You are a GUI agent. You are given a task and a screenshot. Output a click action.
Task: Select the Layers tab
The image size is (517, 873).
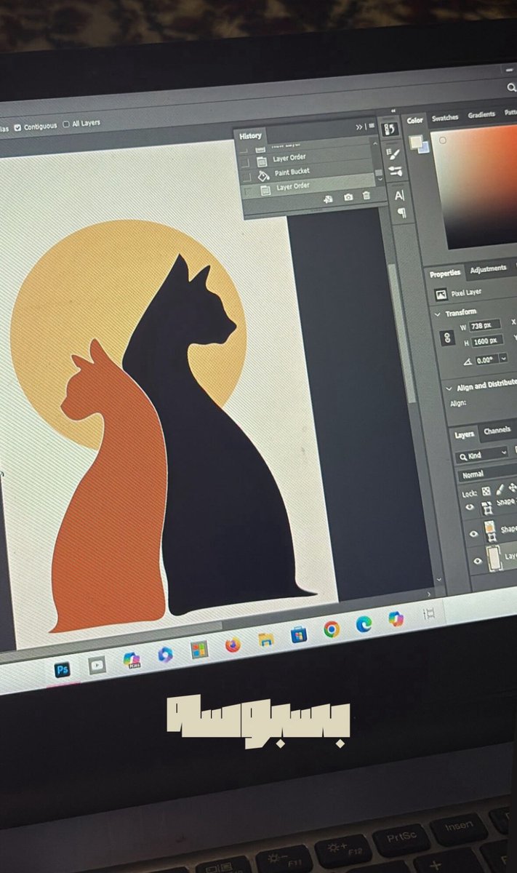464,434
